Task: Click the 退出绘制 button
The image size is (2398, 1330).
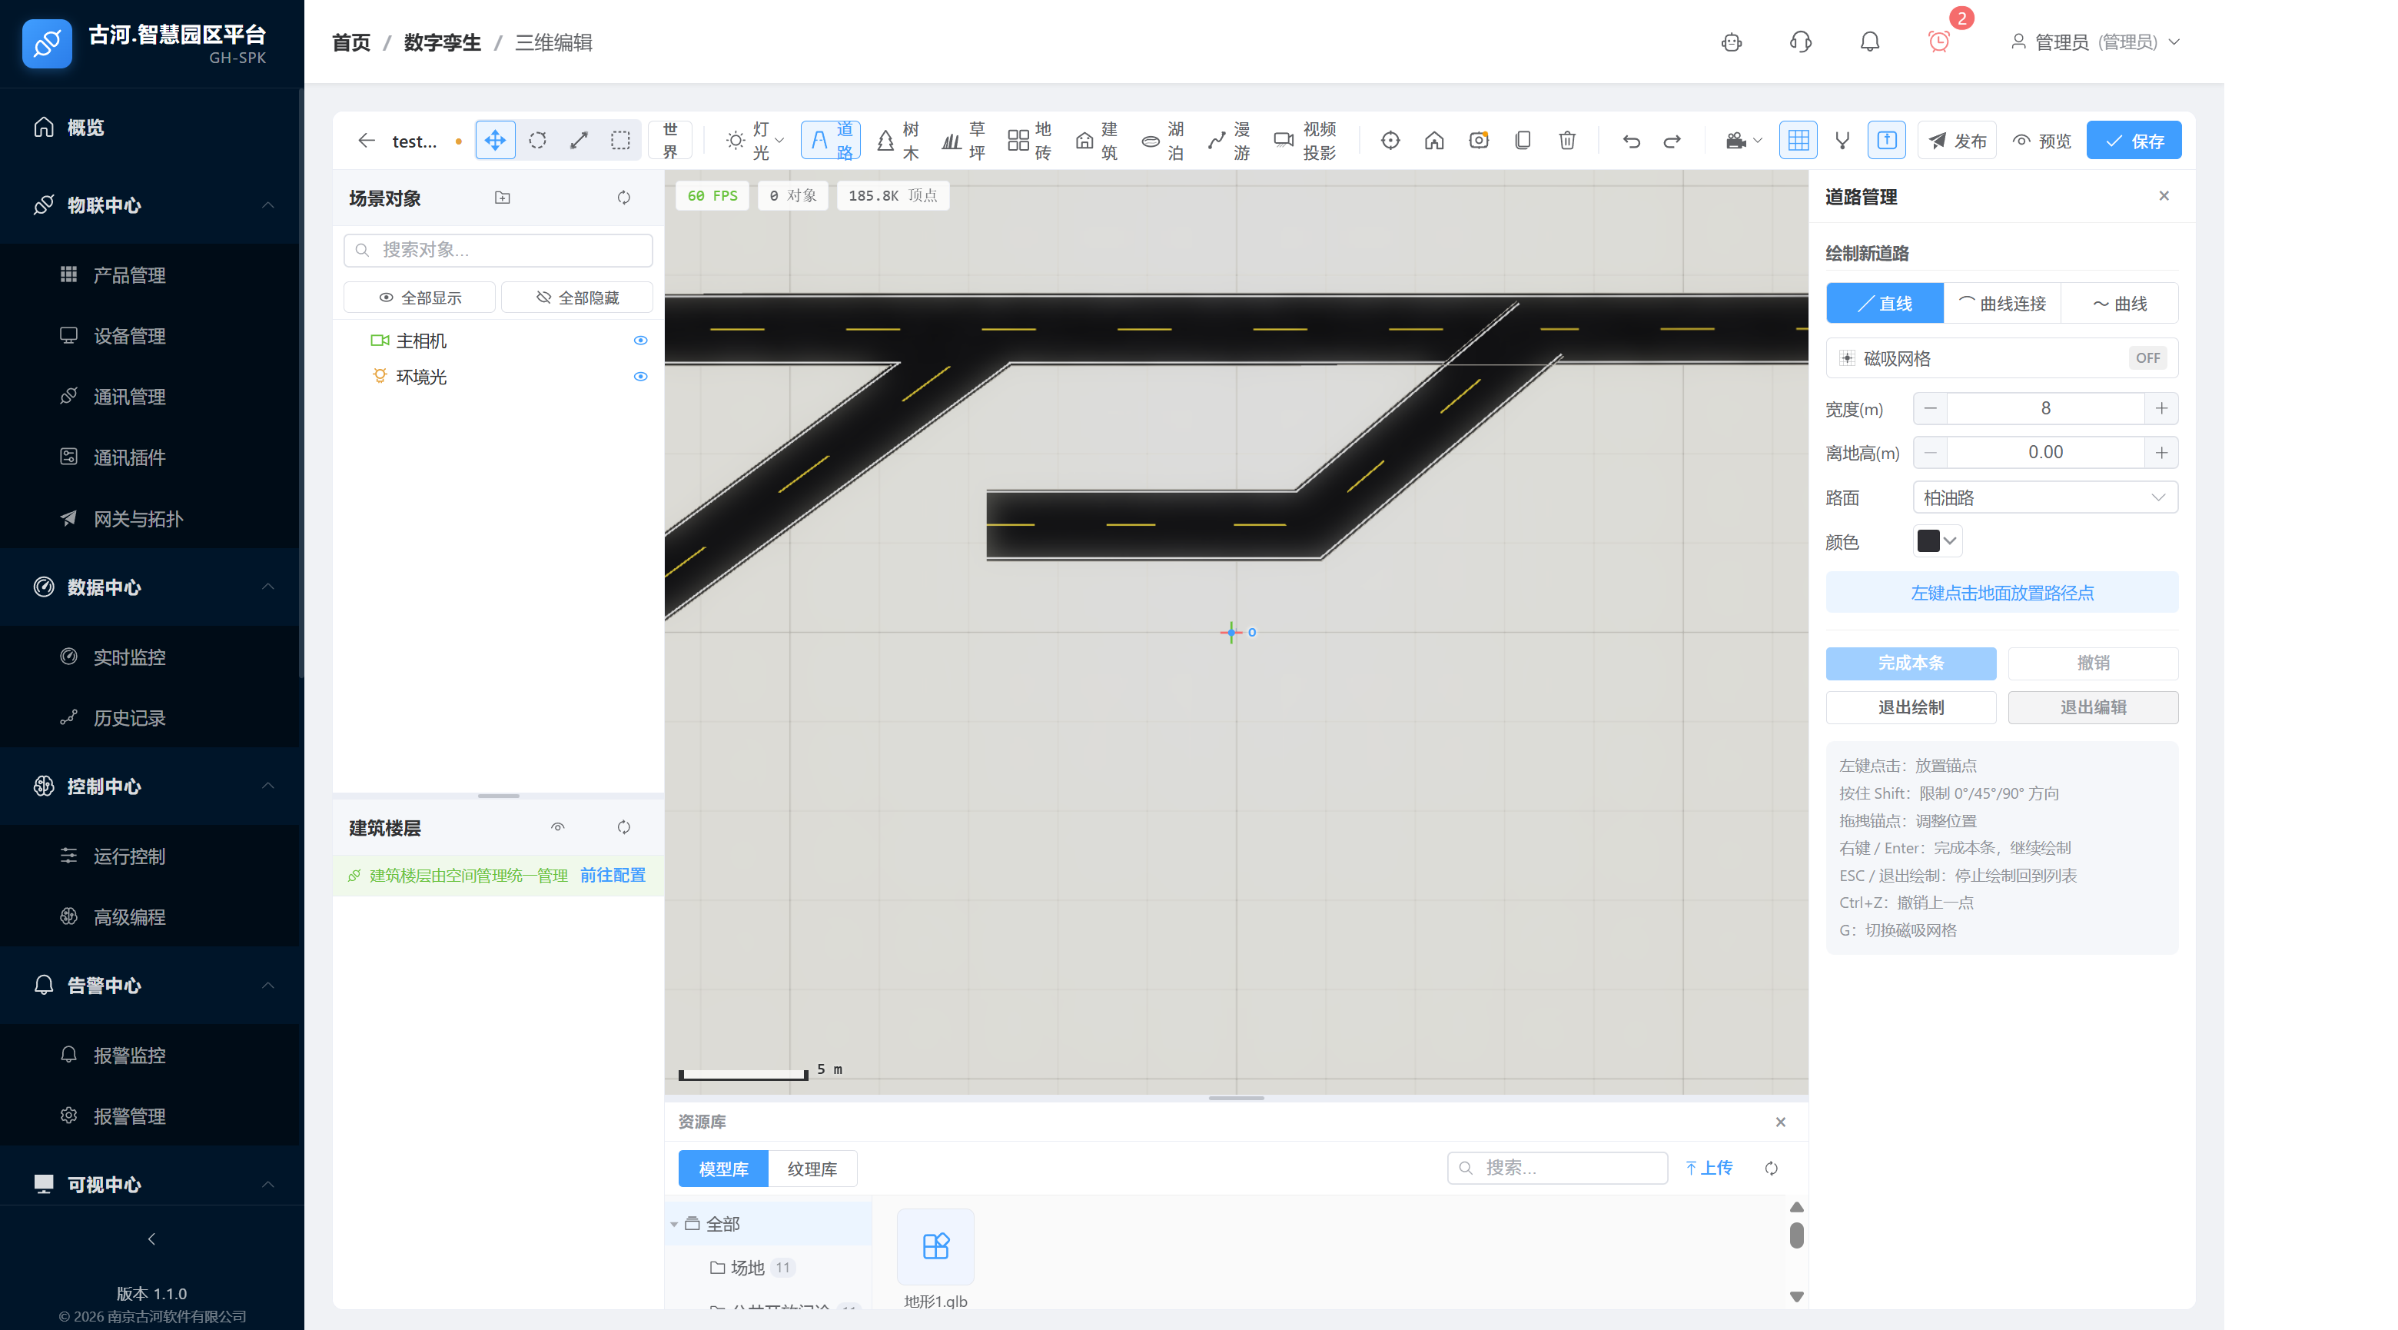Action: coord(1910,708)
